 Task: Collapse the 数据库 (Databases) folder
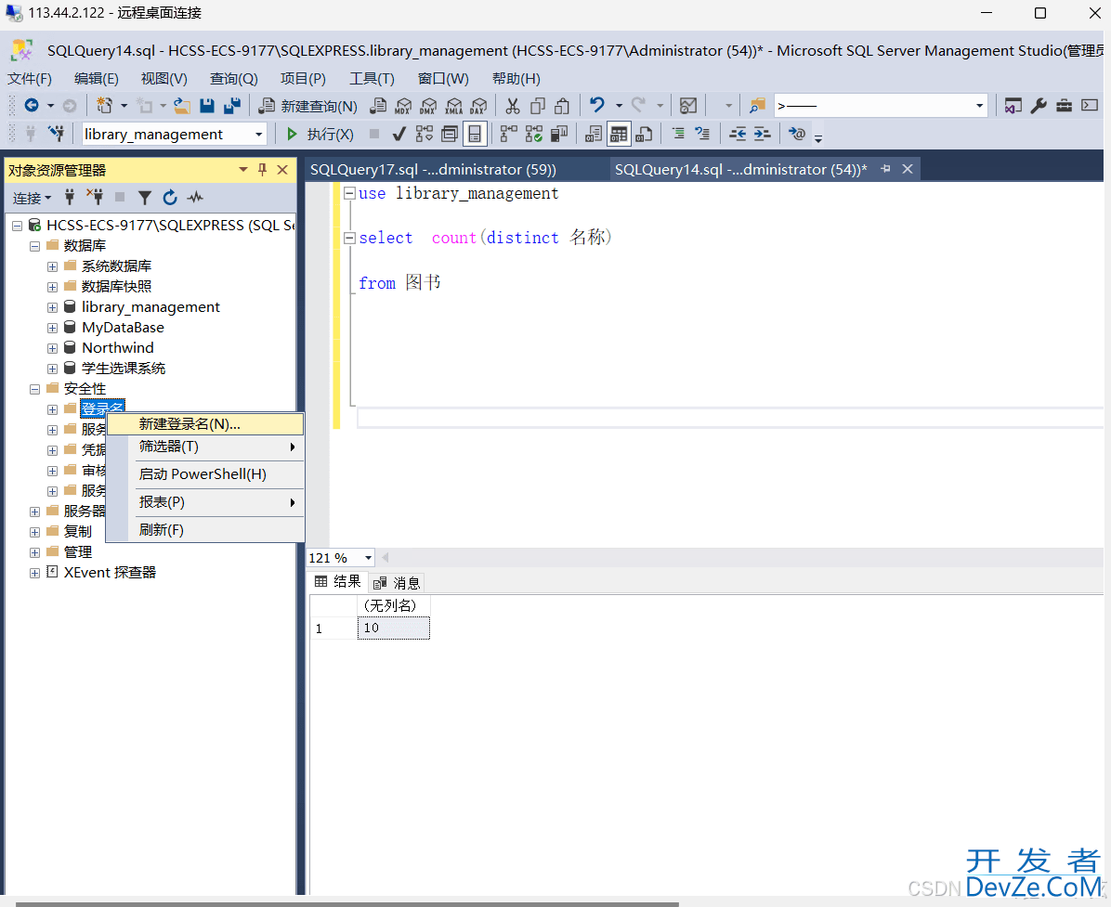pos(34,246)
